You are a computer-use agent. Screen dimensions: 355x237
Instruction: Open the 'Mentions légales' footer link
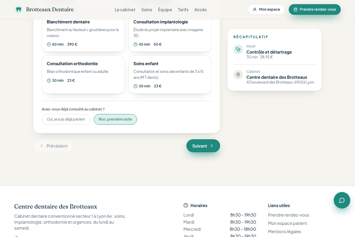pos(285,232)
